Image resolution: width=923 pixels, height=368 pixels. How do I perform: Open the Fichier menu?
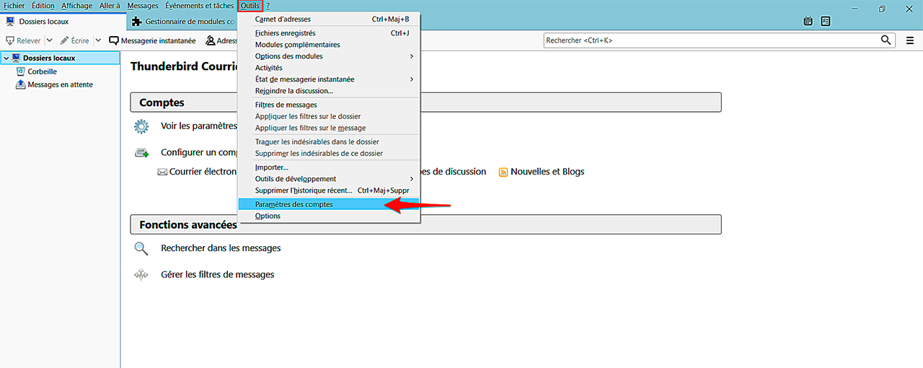[x=14, y=6]
